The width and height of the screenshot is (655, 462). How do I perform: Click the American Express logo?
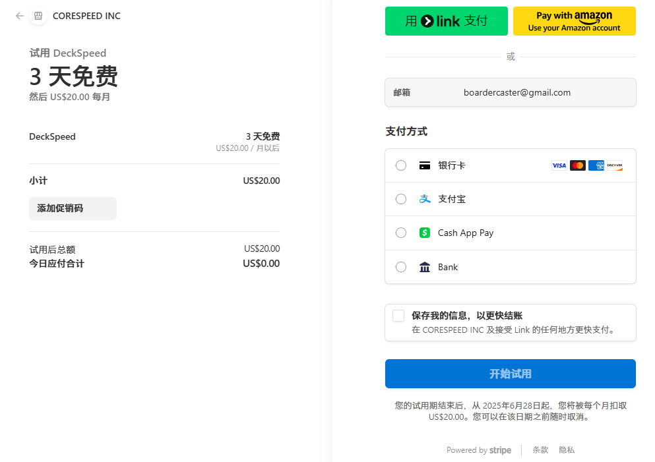[x=596, y=165]
